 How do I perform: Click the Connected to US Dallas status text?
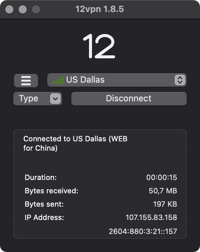[x=75, y=144]
